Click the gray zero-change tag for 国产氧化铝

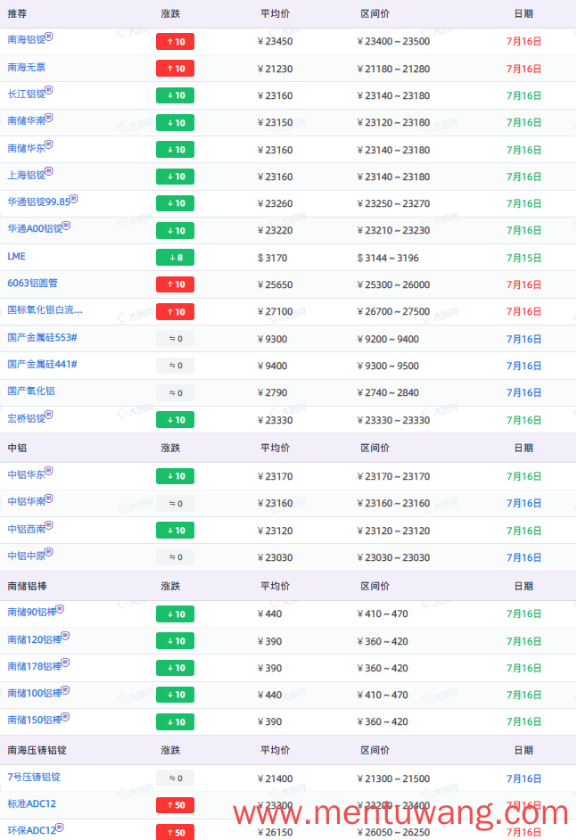click(175, 392)
